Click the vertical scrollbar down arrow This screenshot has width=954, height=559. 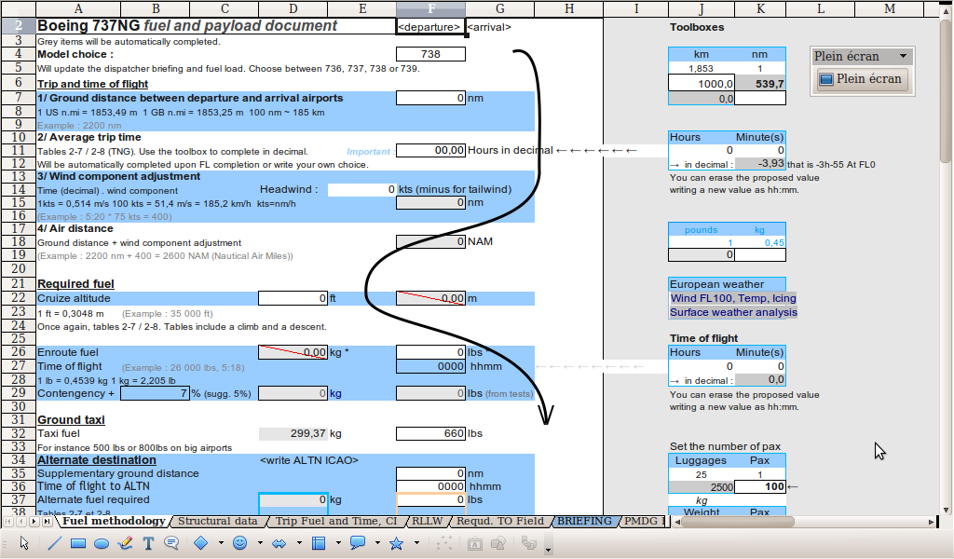[946, 510]
